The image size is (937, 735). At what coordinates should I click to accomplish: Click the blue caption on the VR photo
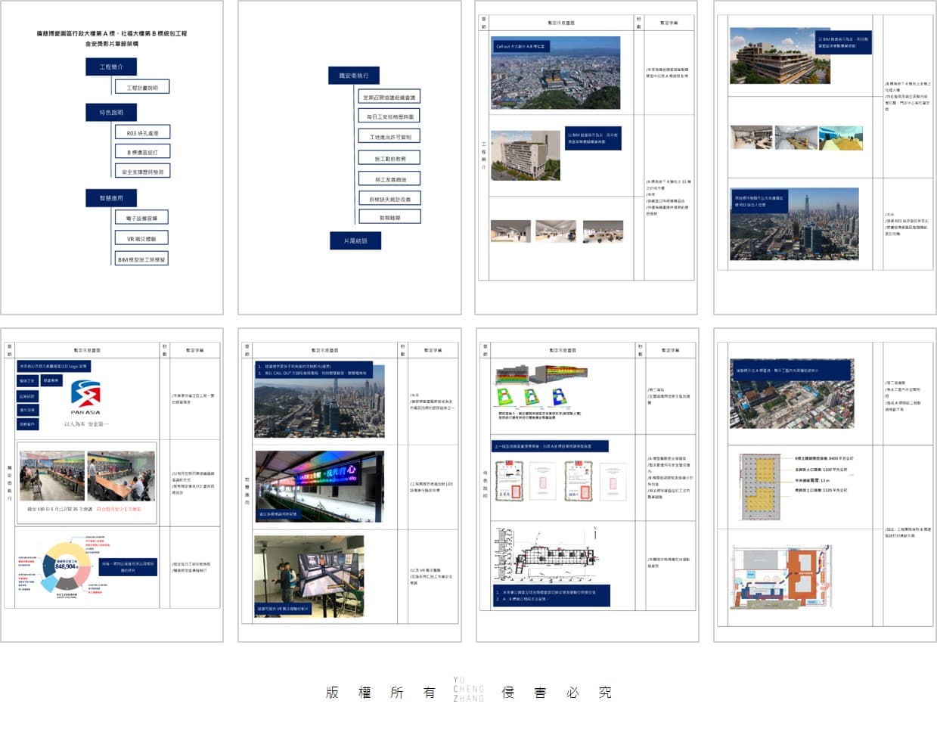point(284,608)
